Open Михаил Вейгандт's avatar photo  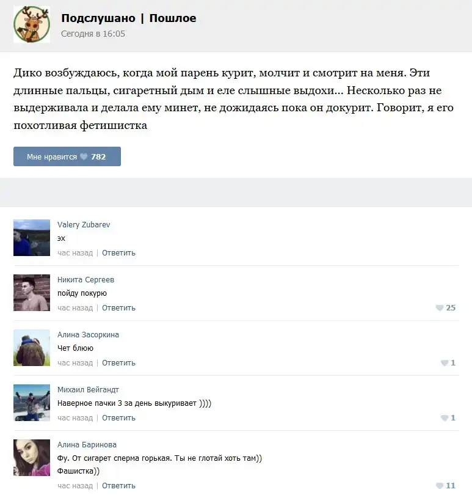pos(32,403)
